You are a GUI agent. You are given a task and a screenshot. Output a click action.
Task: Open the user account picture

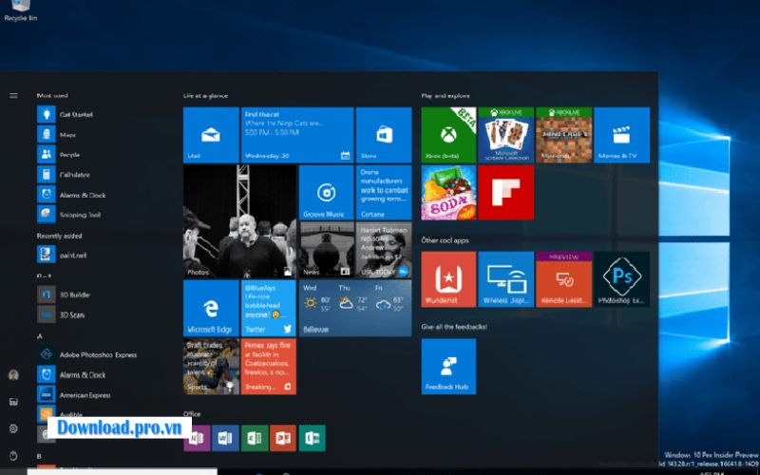click(13, 374)
